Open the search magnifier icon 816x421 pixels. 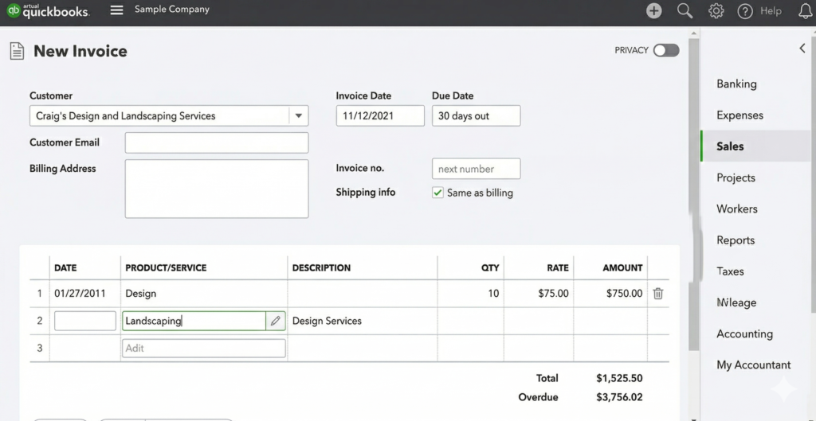pyautogui.click(x=685, y=11)
